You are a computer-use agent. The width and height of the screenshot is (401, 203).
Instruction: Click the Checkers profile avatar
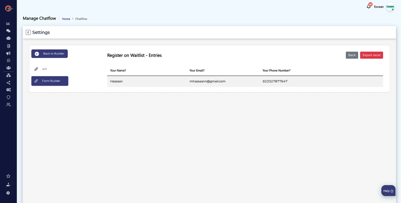390,7
